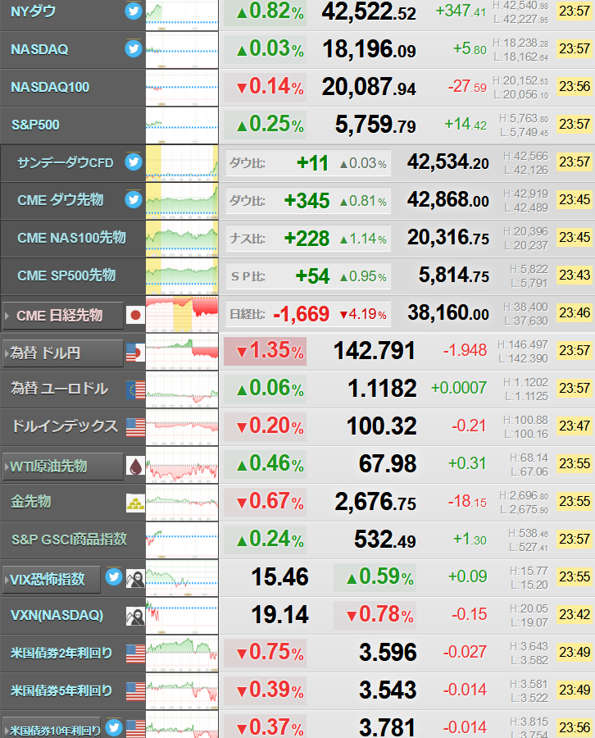Click oil drop icon beside WTI原油先物

135,466
